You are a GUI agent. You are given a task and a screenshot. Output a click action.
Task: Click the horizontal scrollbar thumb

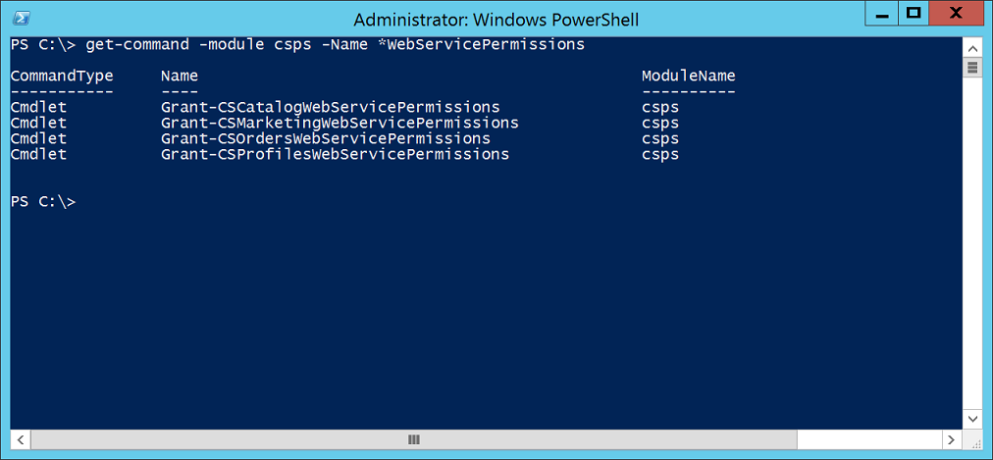[x=413, y=439]
